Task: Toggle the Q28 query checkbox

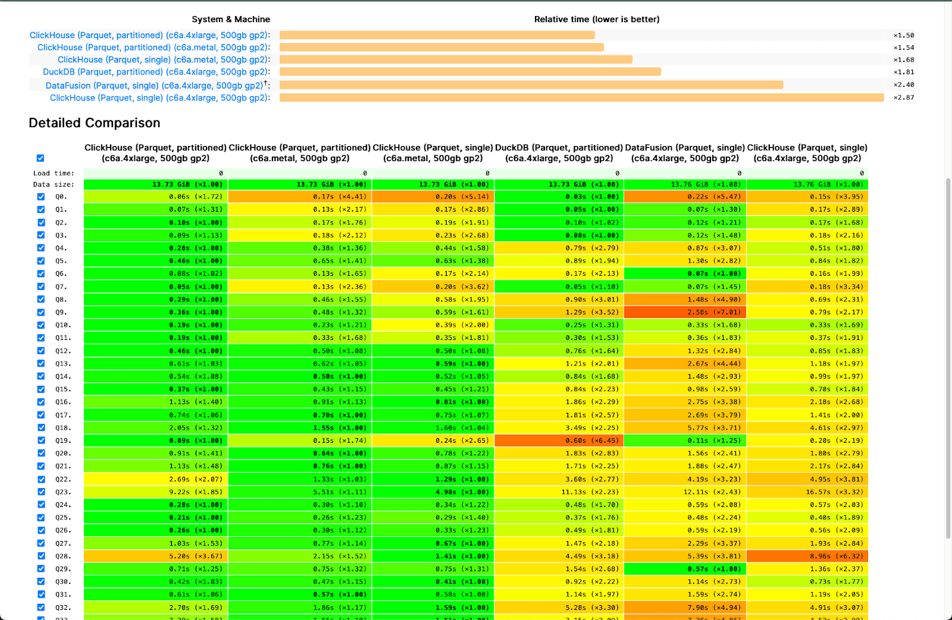Action: click(x=41, y=556)
